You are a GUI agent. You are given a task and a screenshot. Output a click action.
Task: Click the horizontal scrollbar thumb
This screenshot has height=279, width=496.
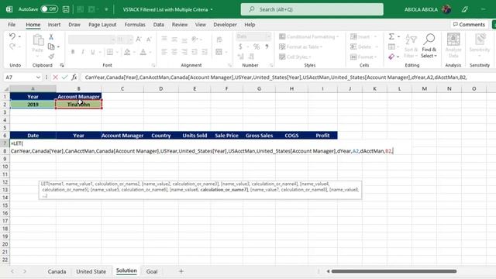coord(394,271)
